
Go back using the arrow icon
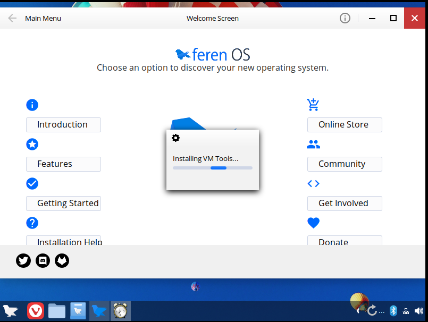coord(12,18)
